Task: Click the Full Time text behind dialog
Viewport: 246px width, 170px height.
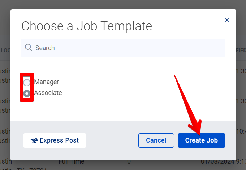Action: (72, 162)
